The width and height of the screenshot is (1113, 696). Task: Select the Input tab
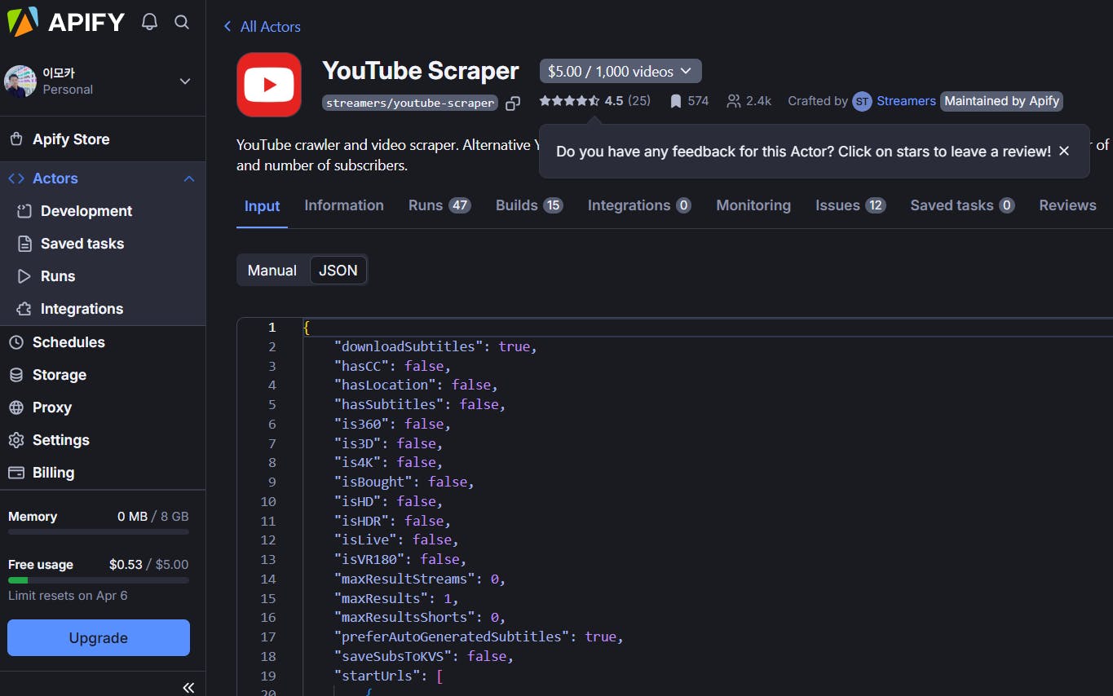click(x=263, y=206)
